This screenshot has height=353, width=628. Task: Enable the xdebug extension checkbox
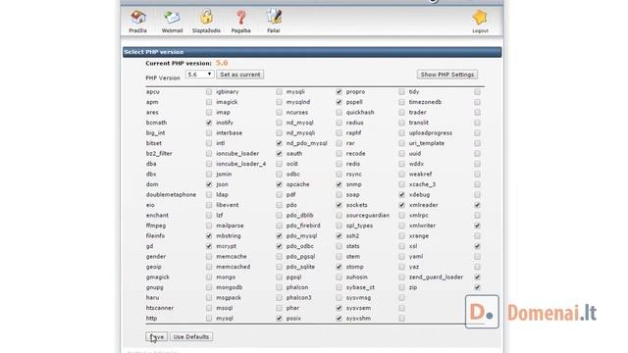coord(478,194)
